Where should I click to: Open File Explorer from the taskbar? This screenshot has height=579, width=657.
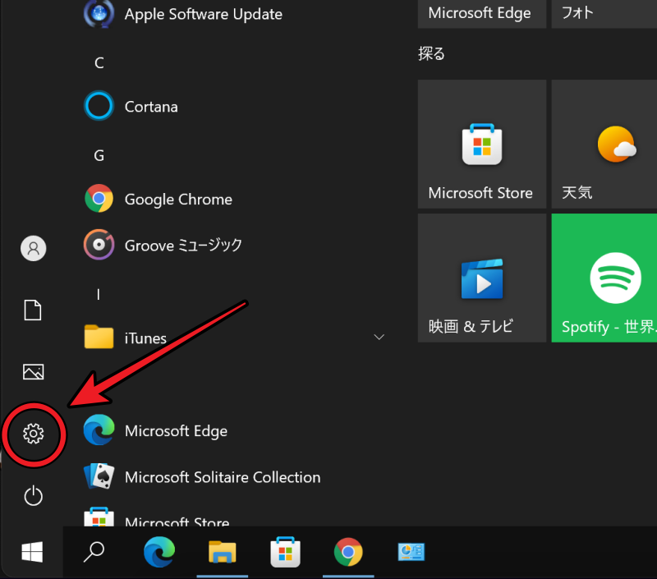point(222,552)
